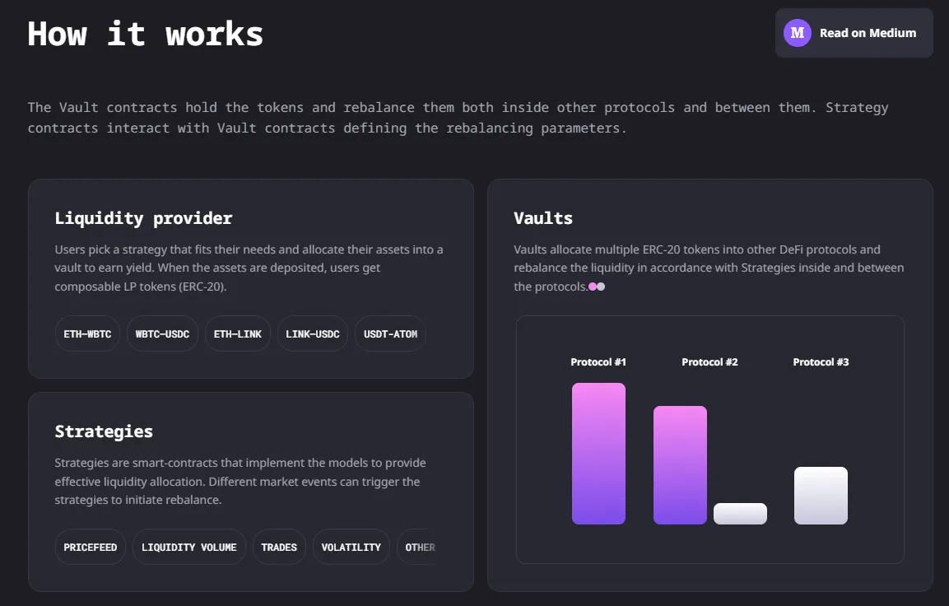
Task: Click the PRICEFEED strategy trigger chip
Action: pyautogui.click(x=90, y=546)
